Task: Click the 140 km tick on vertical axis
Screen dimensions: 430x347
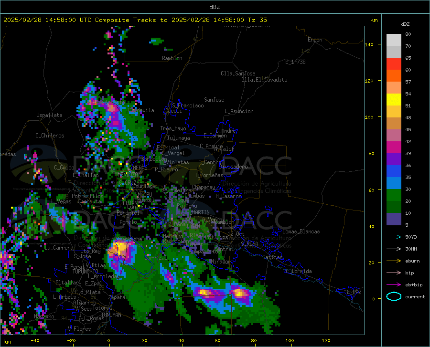Action: (369, 44)
